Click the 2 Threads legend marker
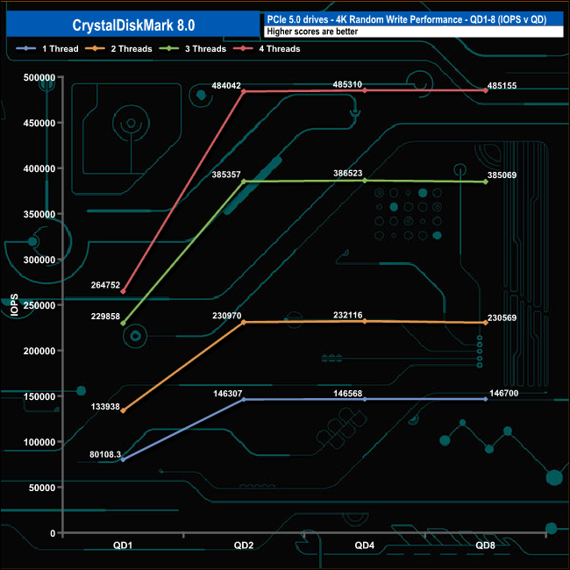Image resolution: width=570 pixels, height=570 pixels. tap(95, 48)
